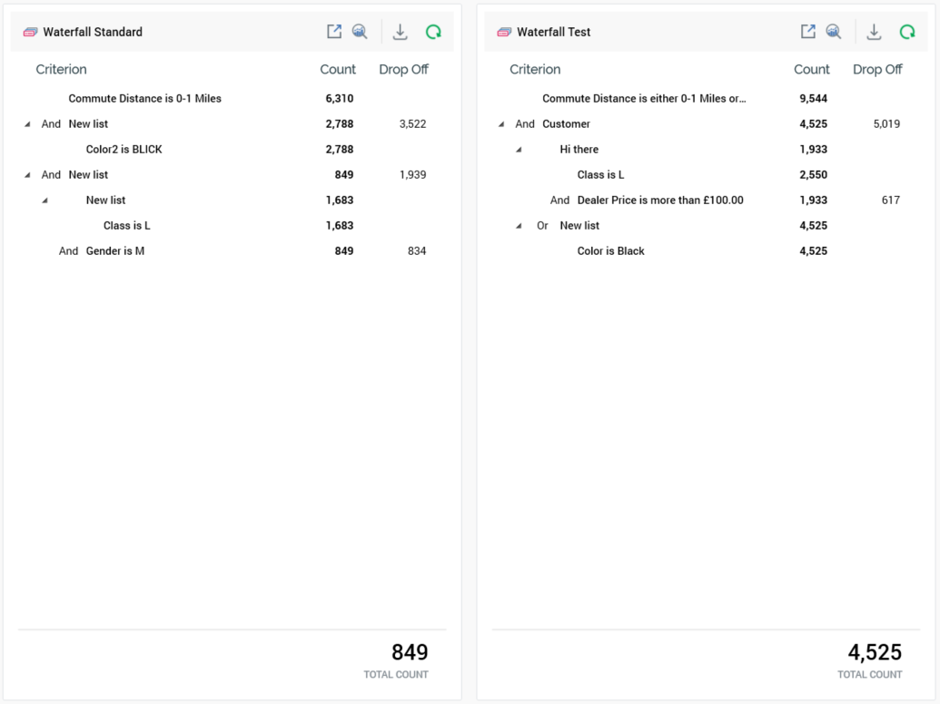Click the Drop Off header in Waterfall Test

click(877, 70)
